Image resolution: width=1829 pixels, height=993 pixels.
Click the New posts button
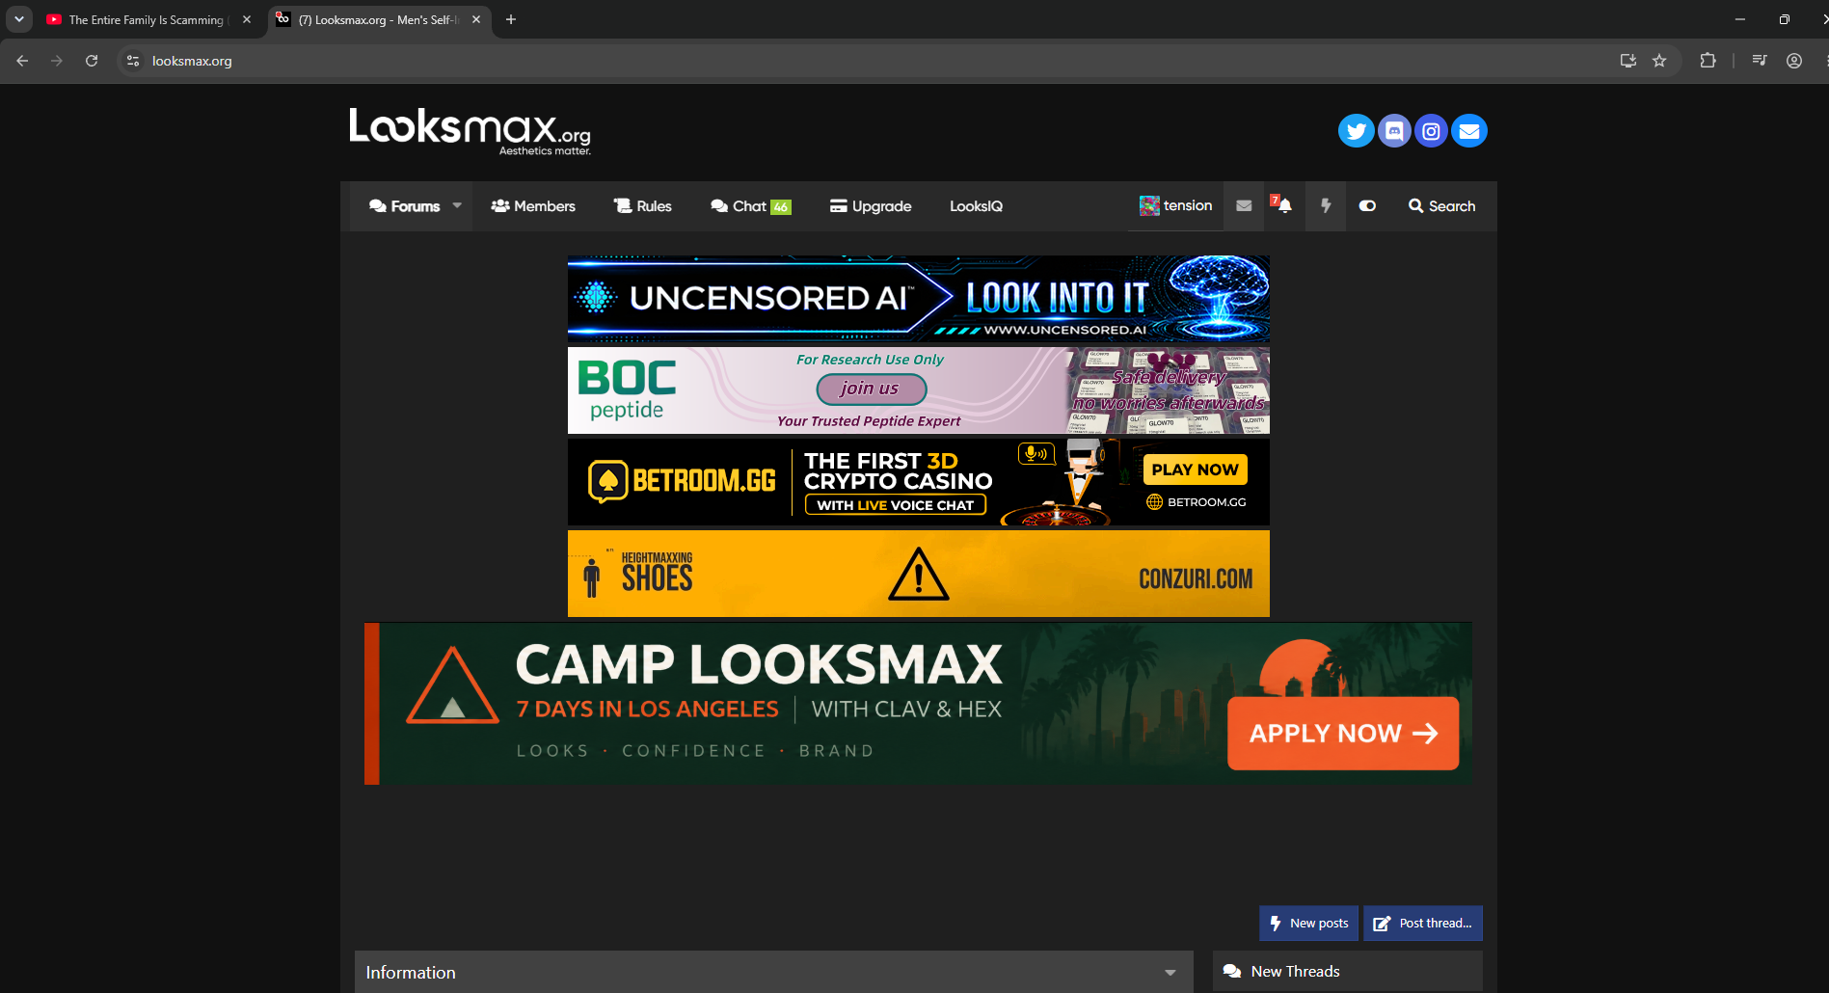coord(1308,924)
